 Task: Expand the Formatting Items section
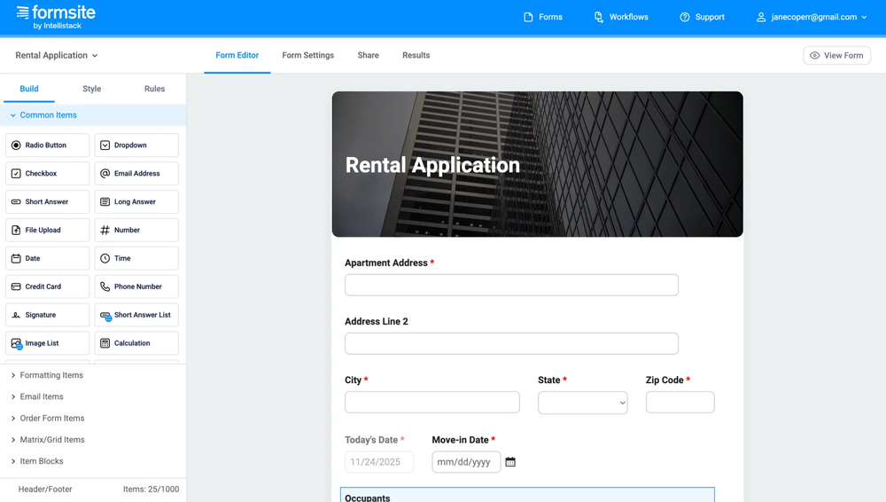point(51,375)
